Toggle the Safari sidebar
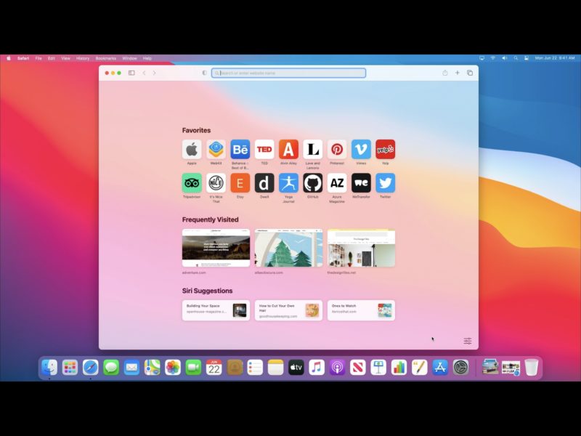Image resolution: width=581 pixels, height=436 pixels. point(131,73)
